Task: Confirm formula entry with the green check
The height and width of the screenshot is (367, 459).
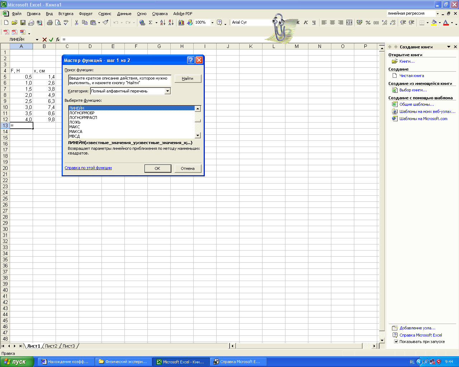Action: click(51, 39)
